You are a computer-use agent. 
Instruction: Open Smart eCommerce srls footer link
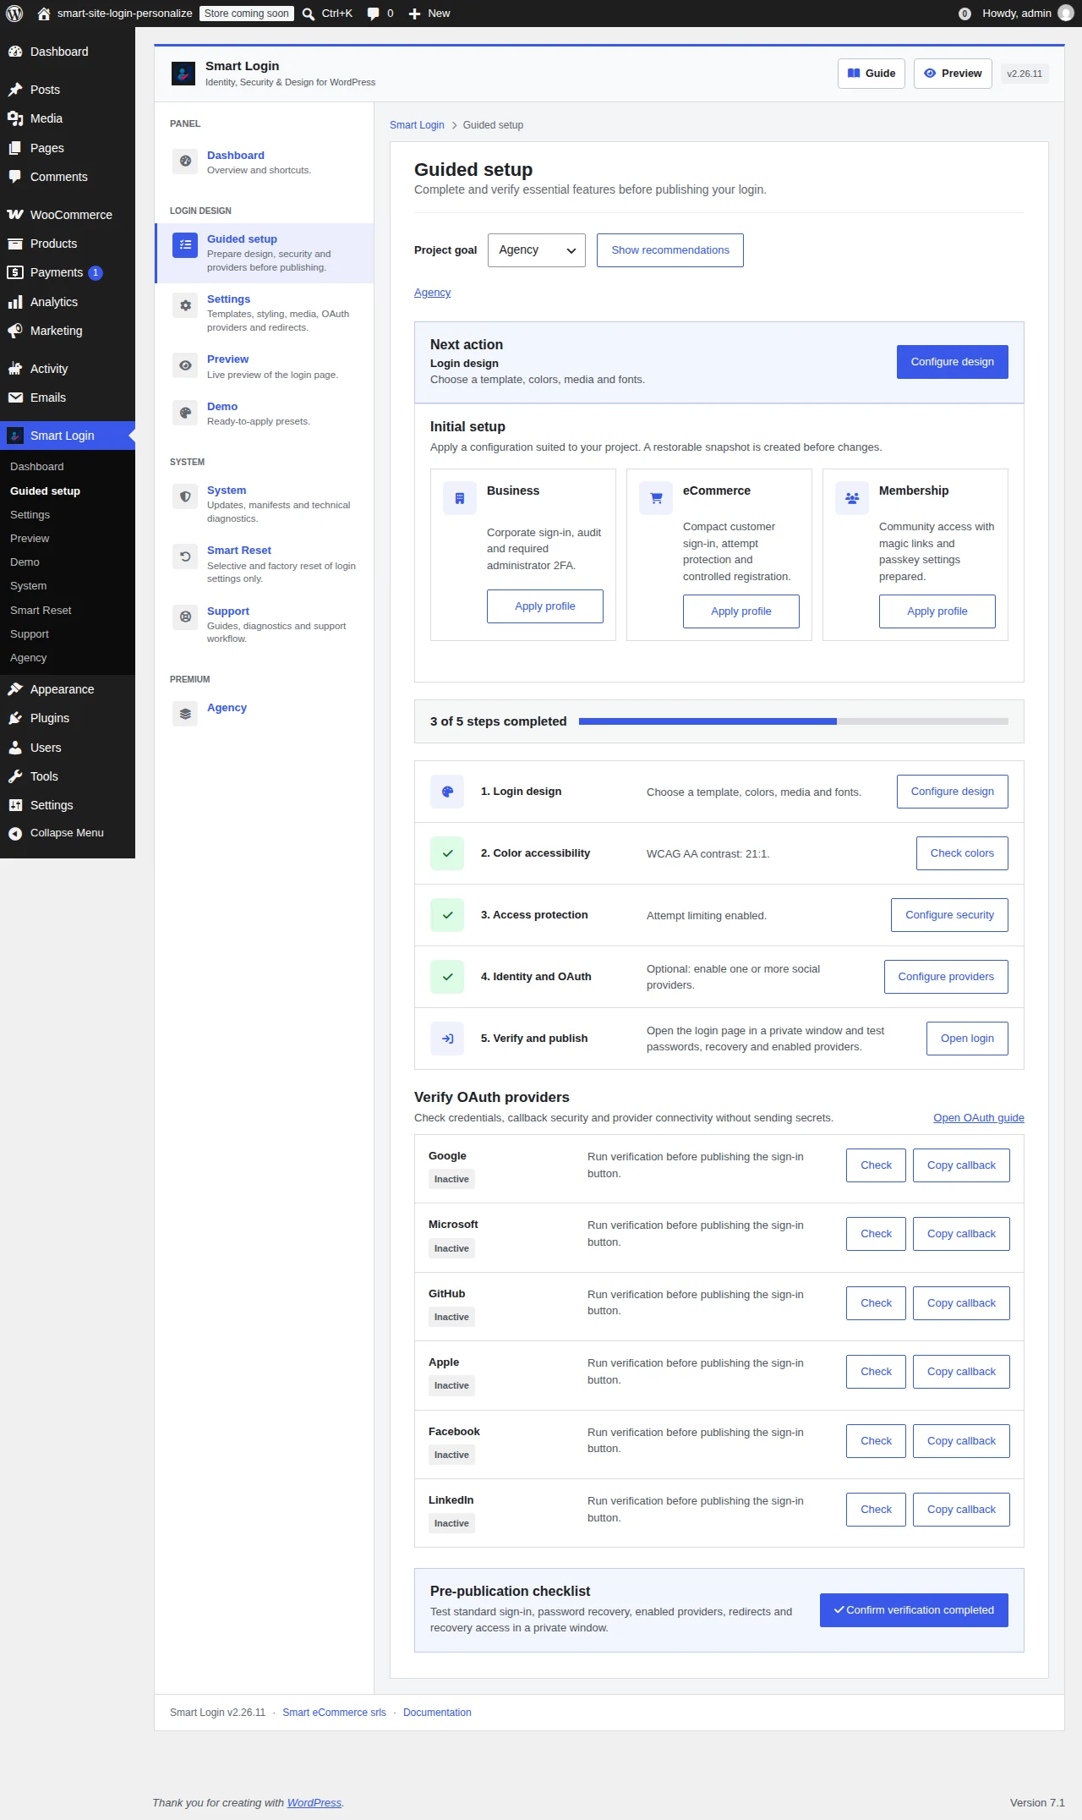coord(334,1713)
